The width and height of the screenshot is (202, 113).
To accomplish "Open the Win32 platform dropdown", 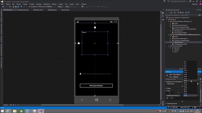I will [71, 7].
